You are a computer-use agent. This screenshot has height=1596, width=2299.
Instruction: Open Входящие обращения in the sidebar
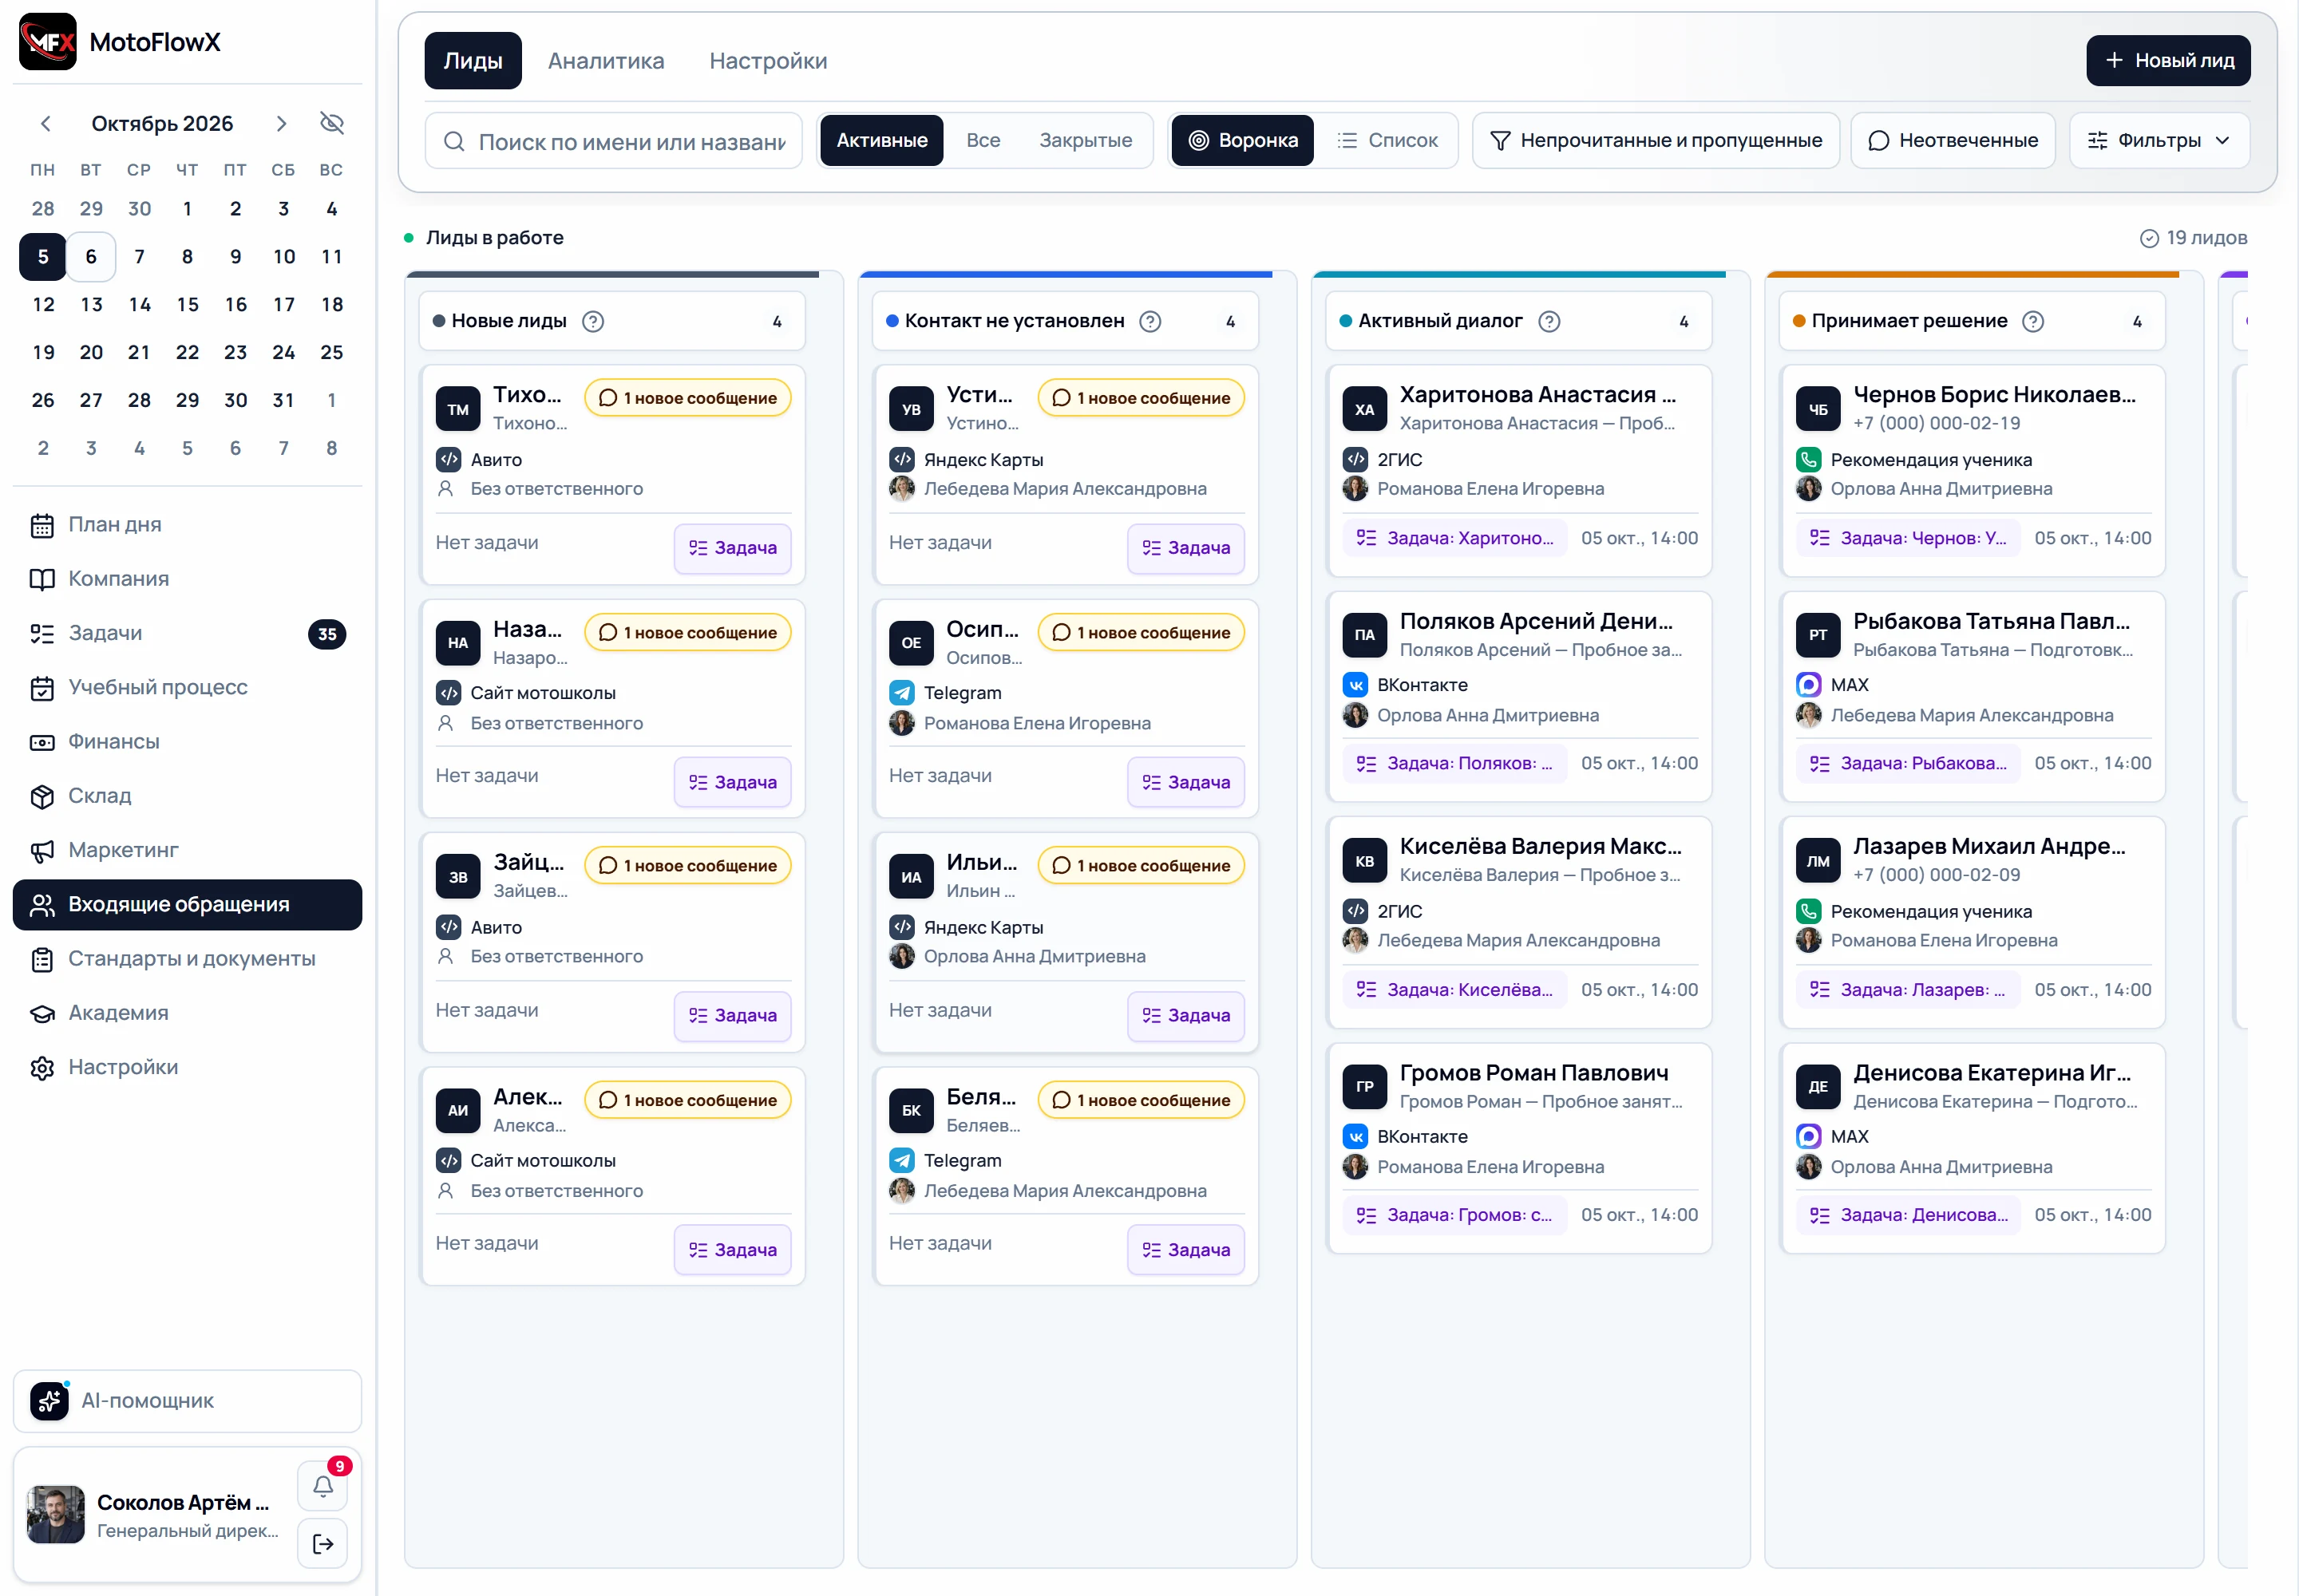pos(187,904)
